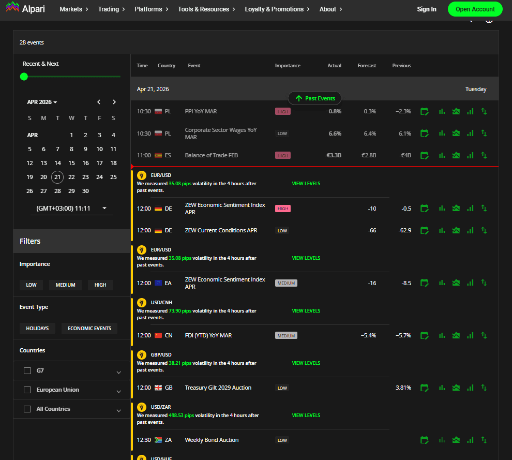Image resolution: width=512 pixels, height=460 pixels.
Task: Click the Recent & Next slider handle
Action: click(x=24, y=77)
